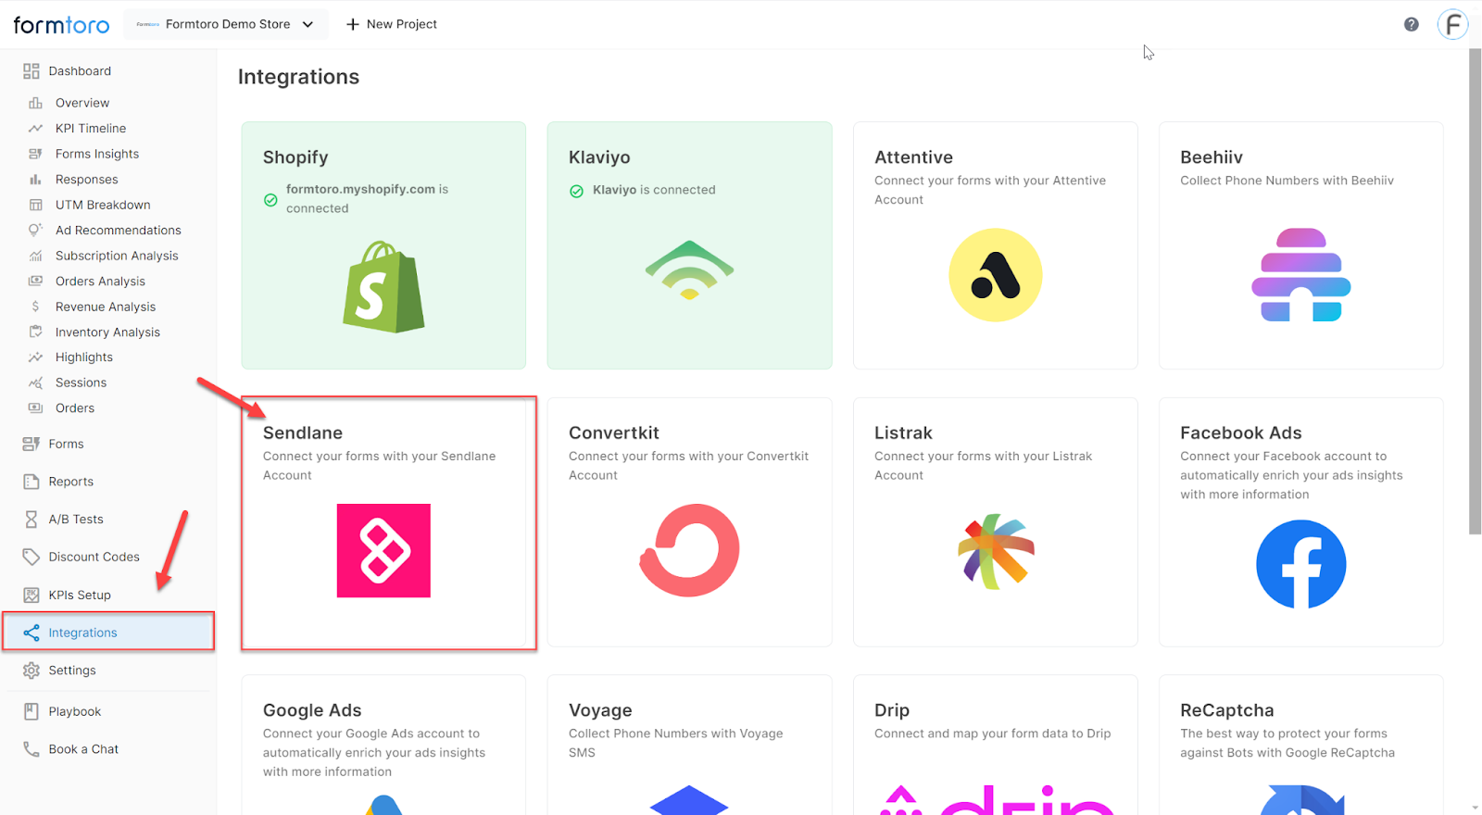Click the Book a Chat phone icon
This screenshot has height=815, width=1482.
pyautogui.click(x=31, y=749)
